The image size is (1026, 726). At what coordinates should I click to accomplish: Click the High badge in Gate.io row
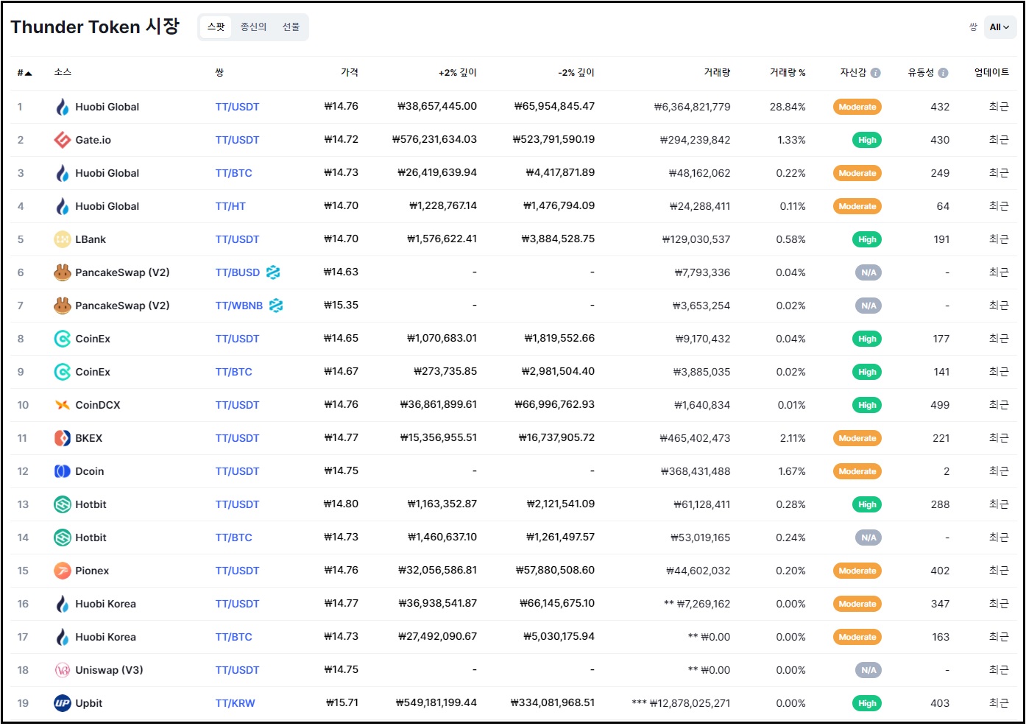pos(867,140)
